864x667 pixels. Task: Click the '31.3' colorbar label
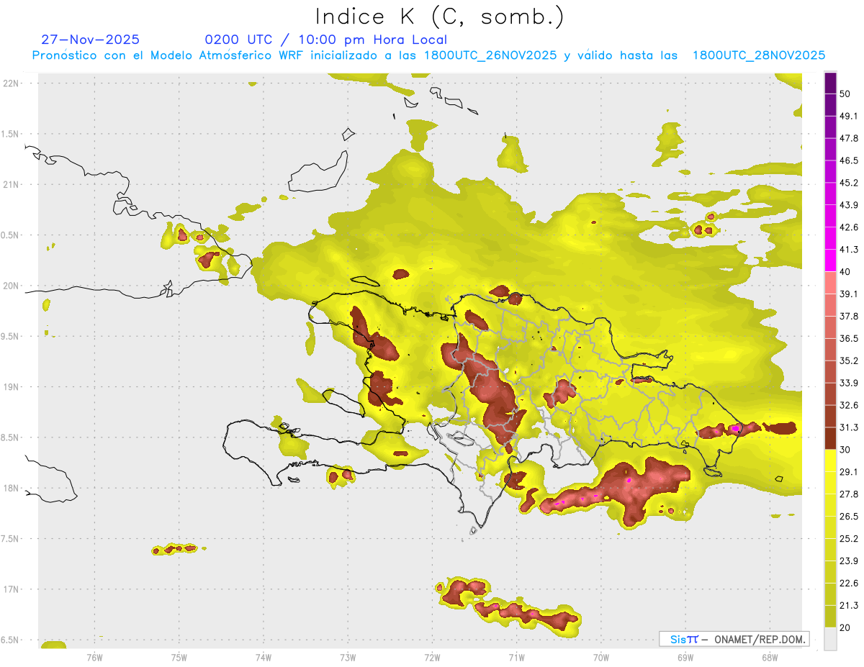(848, 427)
